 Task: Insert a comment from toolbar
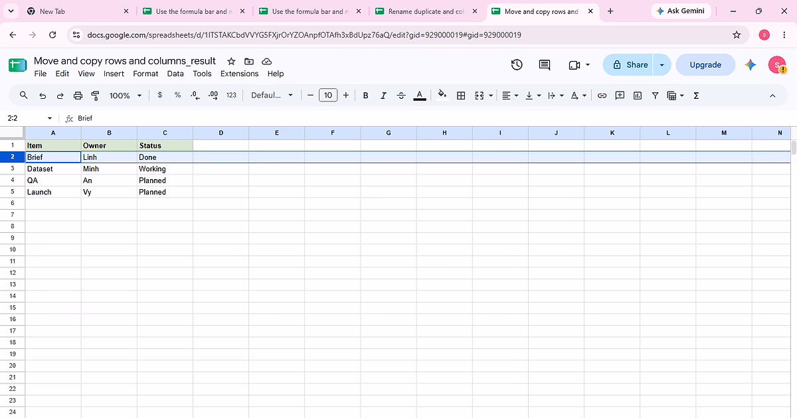click(x=620, y=96)
